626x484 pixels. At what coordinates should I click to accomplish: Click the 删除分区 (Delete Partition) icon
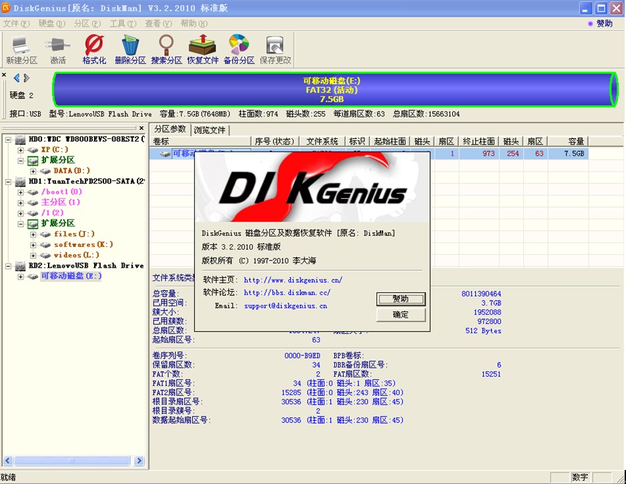click(x=131, y=48)
